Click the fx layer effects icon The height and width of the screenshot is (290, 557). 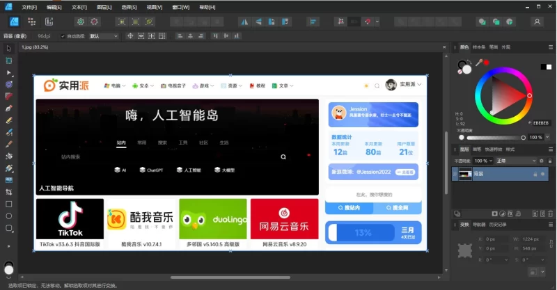click(x=510, y=214)
